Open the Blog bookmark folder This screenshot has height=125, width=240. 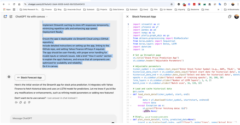tap(58, 10)
